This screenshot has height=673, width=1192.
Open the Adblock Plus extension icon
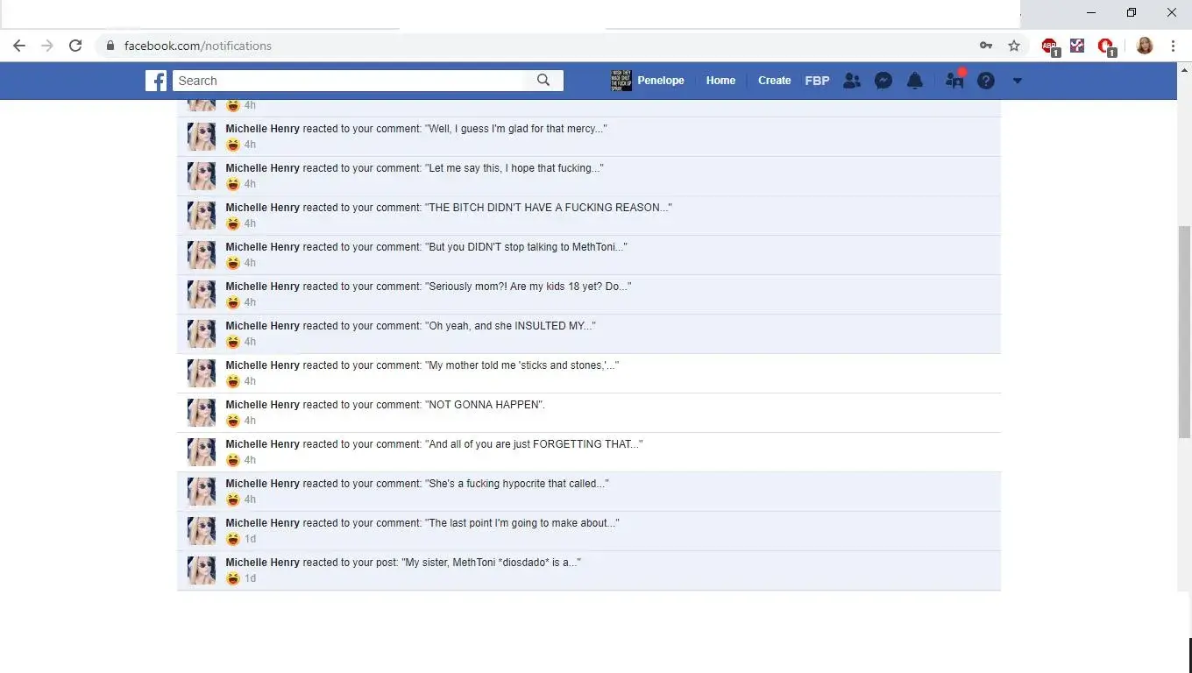tap(1049, 46)
